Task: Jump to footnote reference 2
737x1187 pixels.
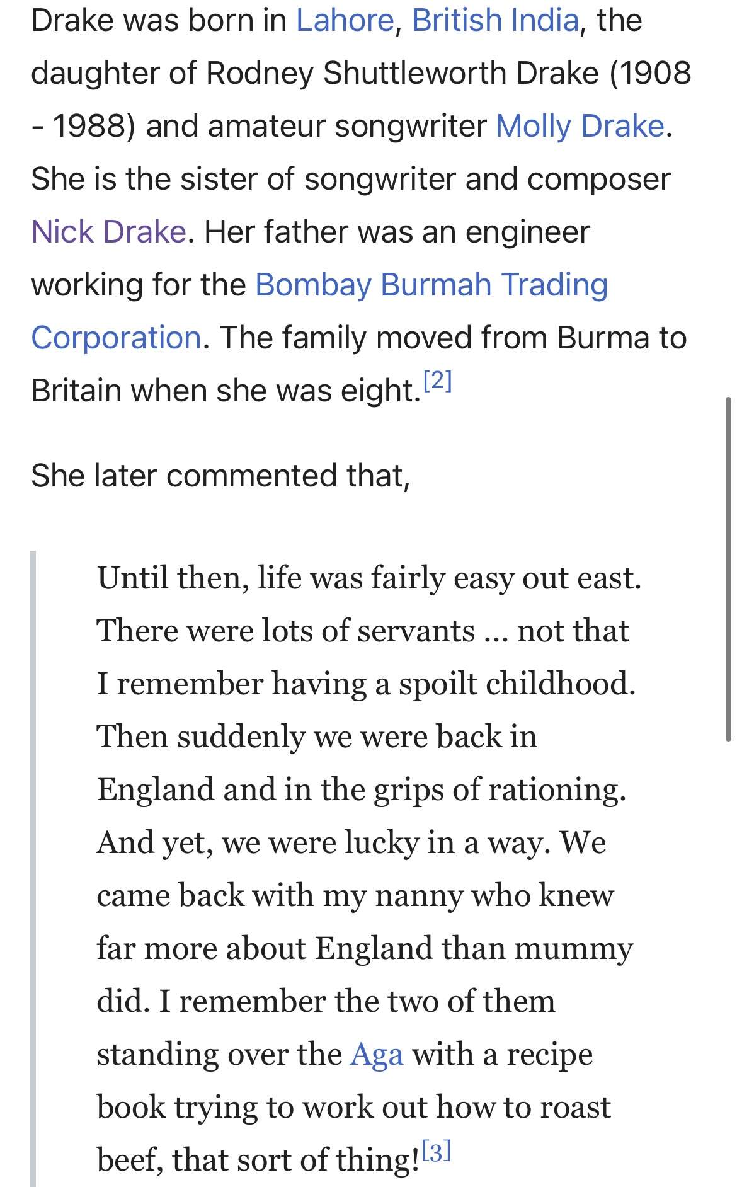Action: 437,381
